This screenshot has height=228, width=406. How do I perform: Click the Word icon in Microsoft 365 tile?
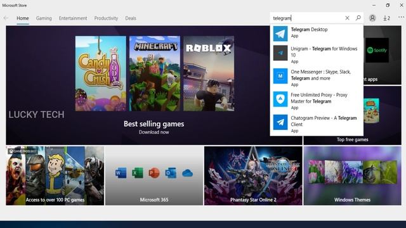click(x=121, y=173)
